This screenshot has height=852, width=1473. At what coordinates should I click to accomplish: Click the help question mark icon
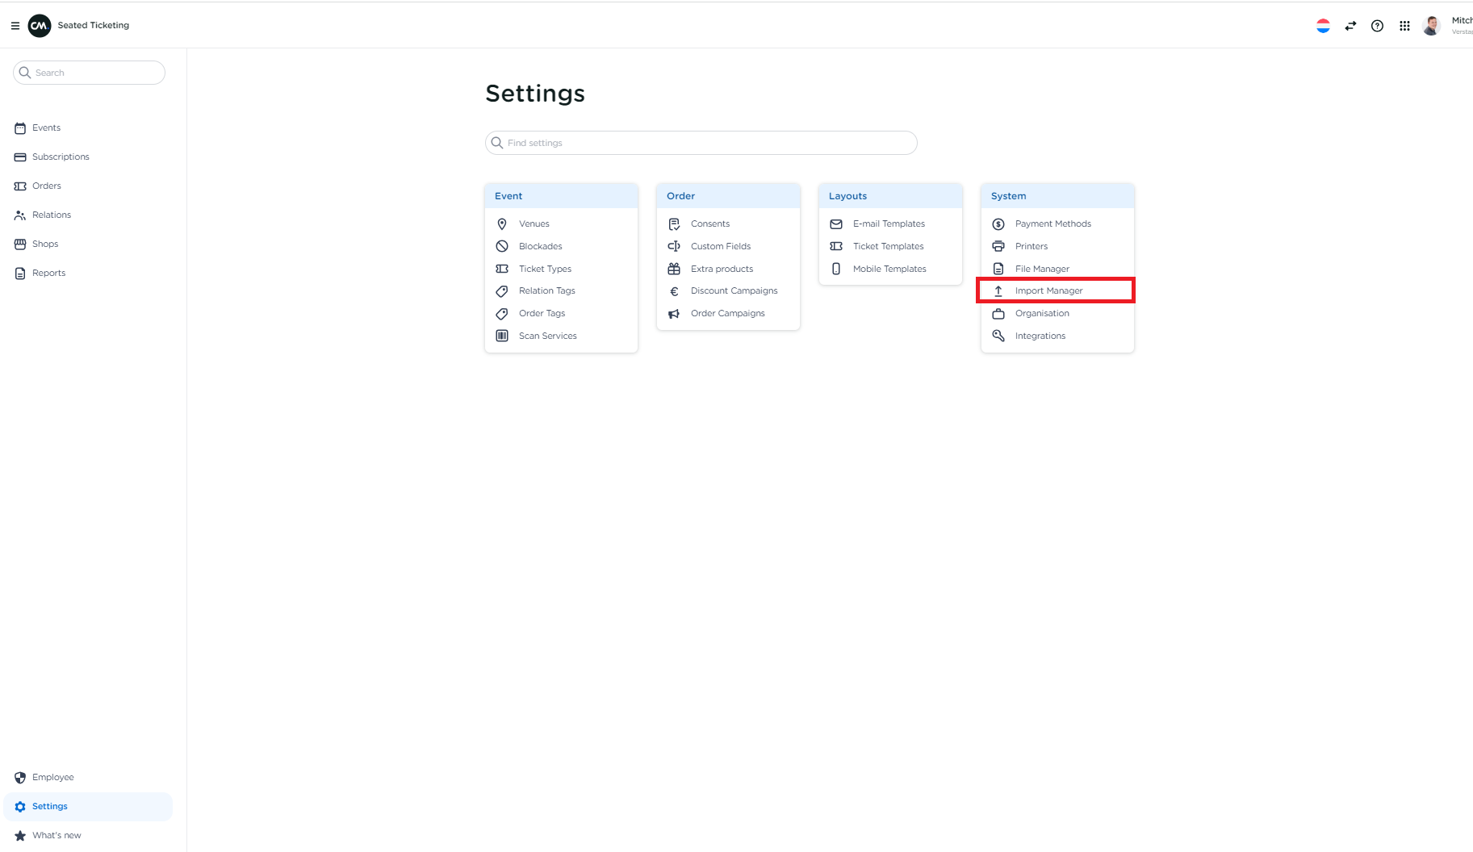(x=1378, y=25)
